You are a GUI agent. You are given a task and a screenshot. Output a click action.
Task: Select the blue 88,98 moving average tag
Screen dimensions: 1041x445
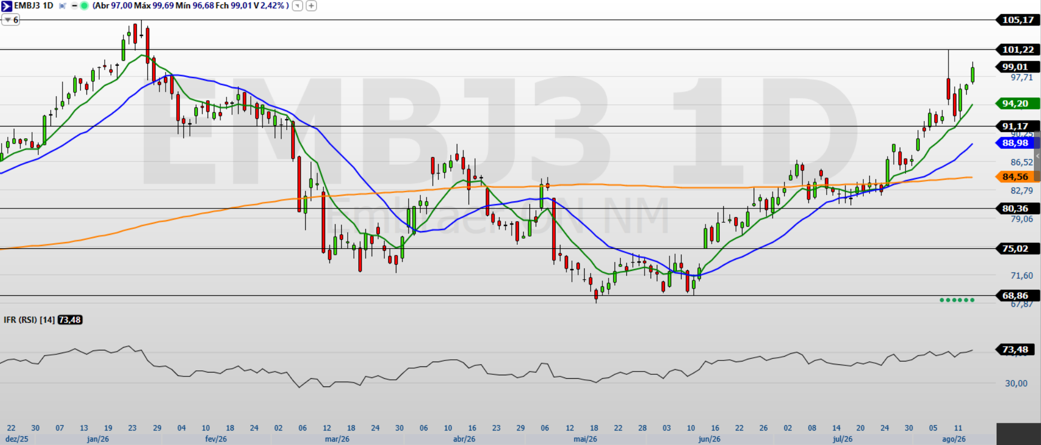click(x=1018, y=143)
